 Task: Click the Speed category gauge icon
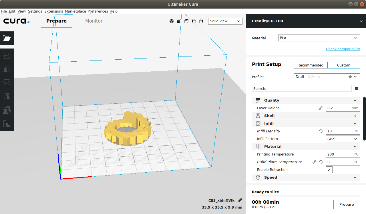(x=258, y=177)
